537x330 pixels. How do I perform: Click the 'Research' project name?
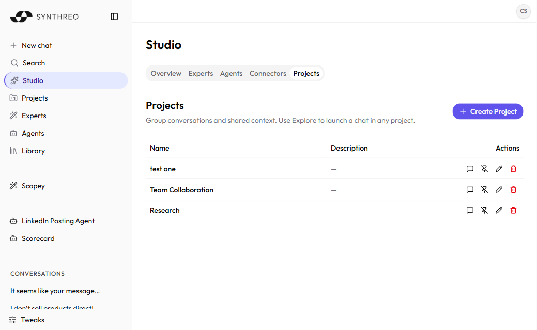(165, 211)
